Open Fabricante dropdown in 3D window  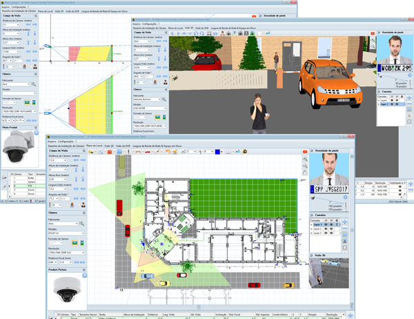coord(147,99)
